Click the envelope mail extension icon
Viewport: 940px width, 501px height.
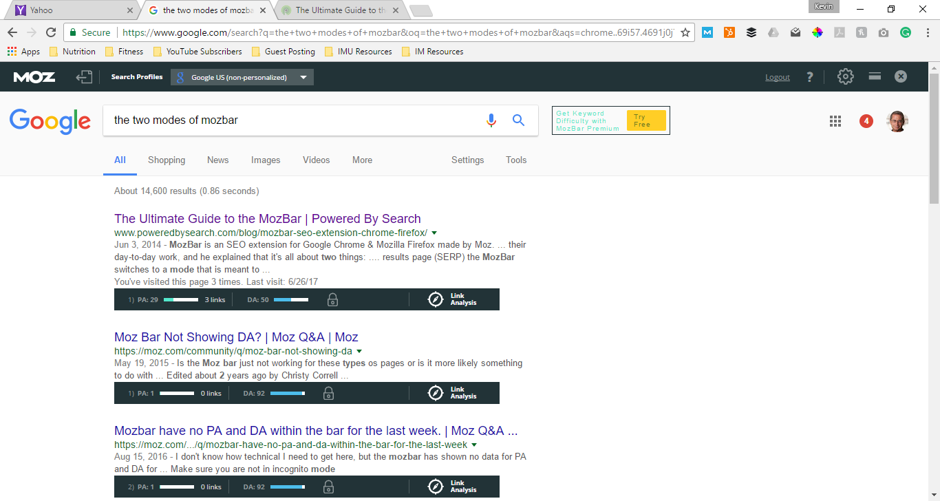(x=795, y=32)
